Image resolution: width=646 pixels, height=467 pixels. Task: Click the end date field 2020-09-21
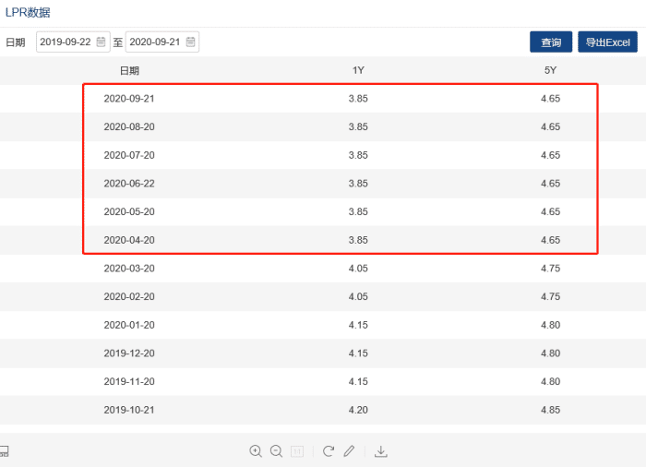click(x=154, y=42)
